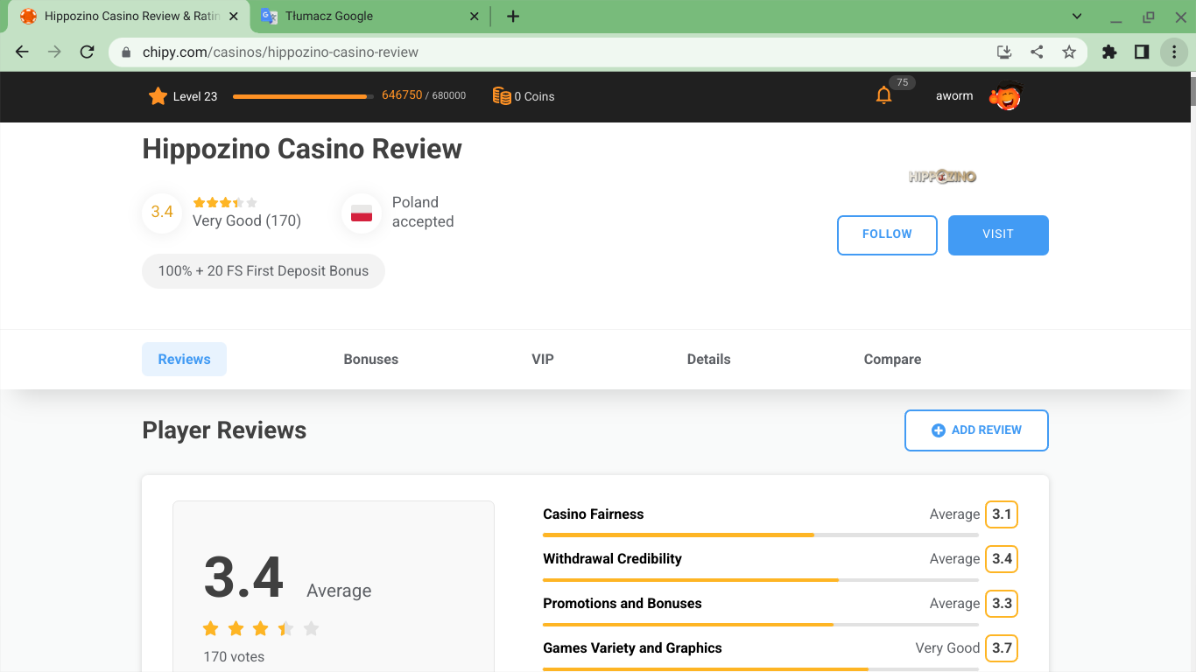This screenshot has width=1196, height=672.
Task: Open Chrome's three-dot menu
Action: 1173,52
